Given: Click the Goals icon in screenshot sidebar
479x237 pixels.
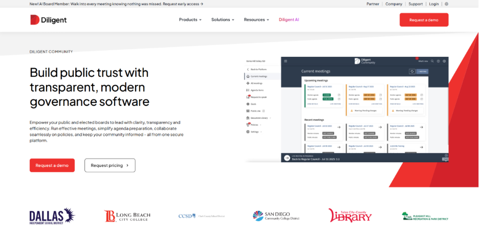Looking at the screenshot, I should tap(248, 104).
